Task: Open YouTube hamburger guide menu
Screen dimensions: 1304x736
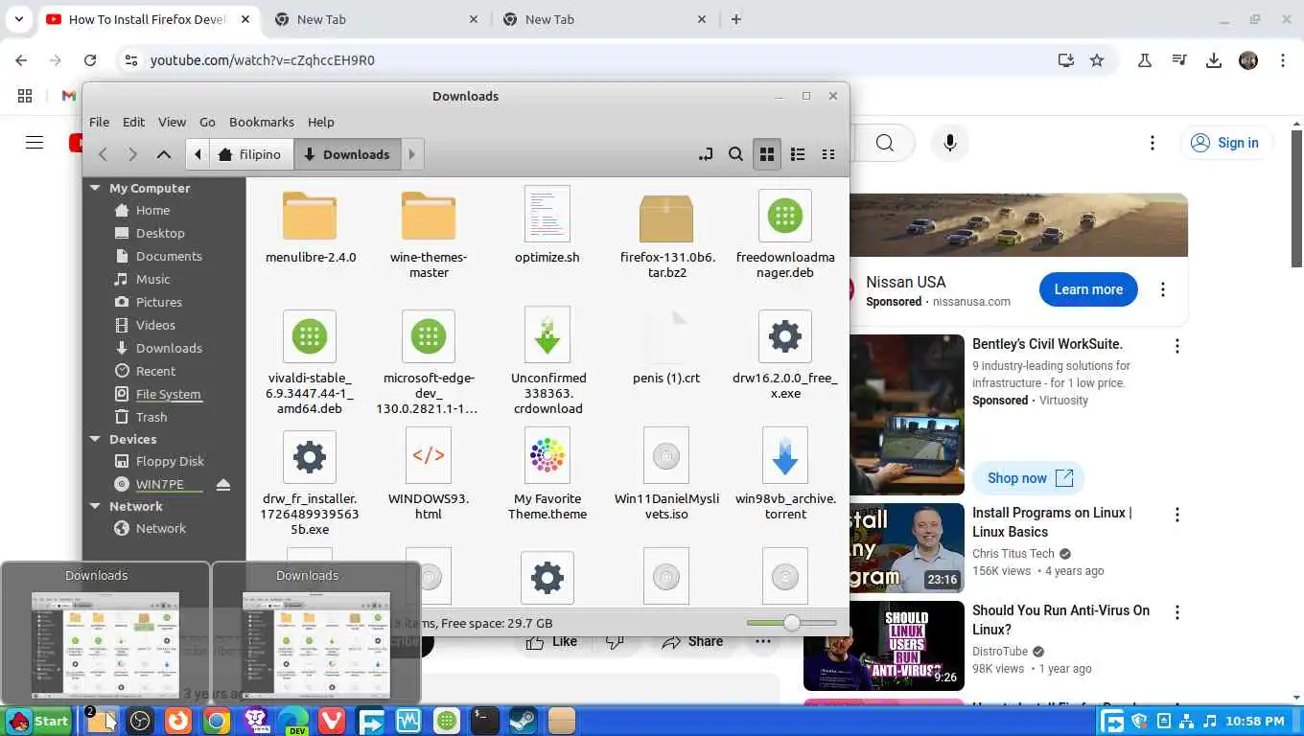Action: (x=35, y=143)
